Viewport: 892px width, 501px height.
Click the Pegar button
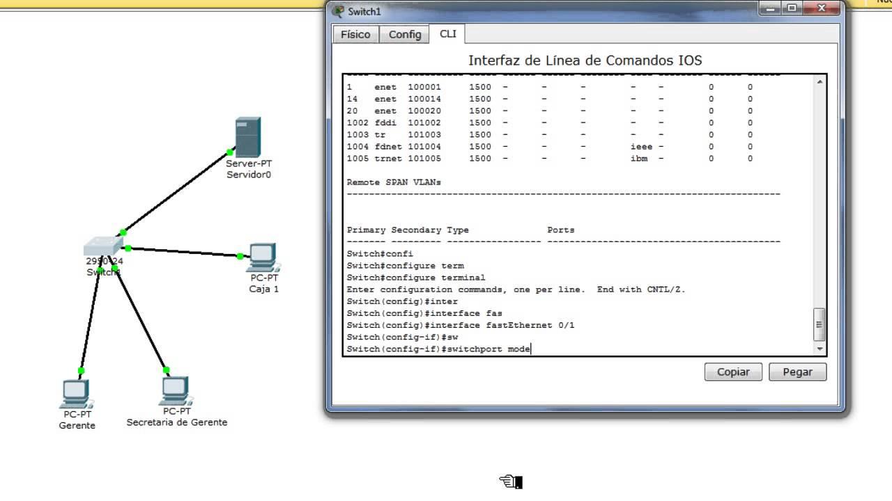[x=797, y=372]
